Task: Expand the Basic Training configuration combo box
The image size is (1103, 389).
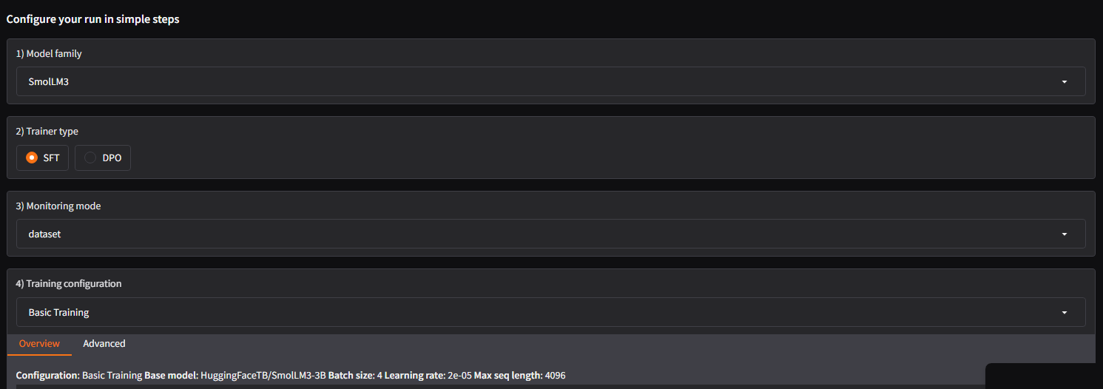Action: point(518,313)
